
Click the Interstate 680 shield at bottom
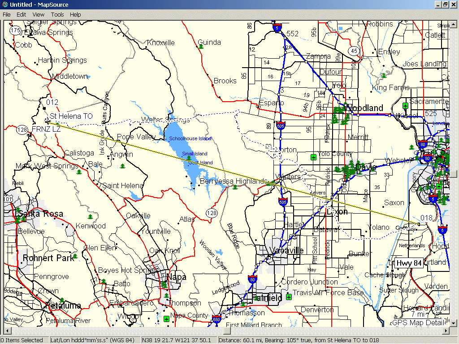point(217,318)
